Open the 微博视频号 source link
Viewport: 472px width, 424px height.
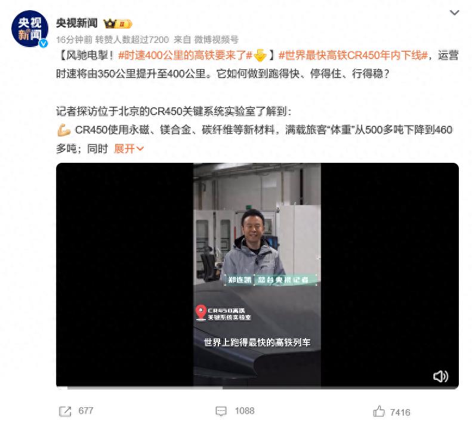tap(216, 39)
